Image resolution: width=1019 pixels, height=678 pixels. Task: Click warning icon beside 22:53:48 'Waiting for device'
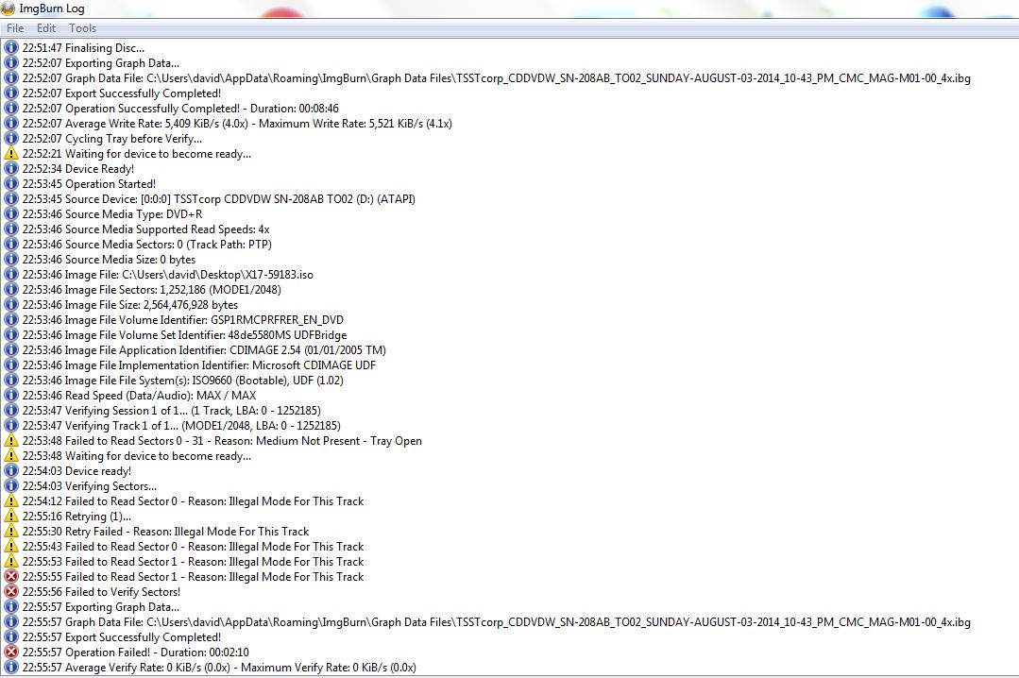(11, 456)
